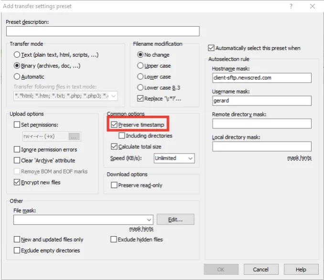Click the Username mask field
Screen dimensions: 324x280
tap(261, 101)
